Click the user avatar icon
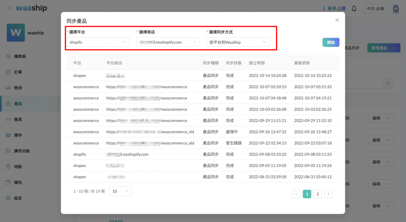 pyautogui.click(x=396, y=8)
